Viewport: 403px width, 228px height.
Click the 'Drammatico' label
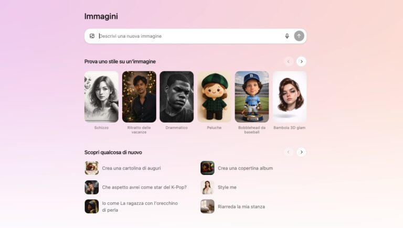(176, 127)
